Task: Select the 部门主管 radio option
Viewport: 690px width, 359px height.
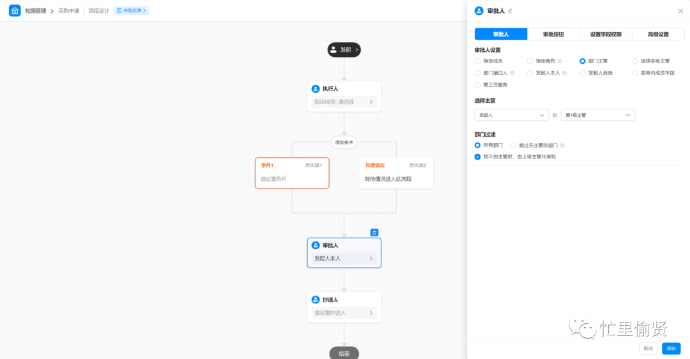Action: click(582, 61)
